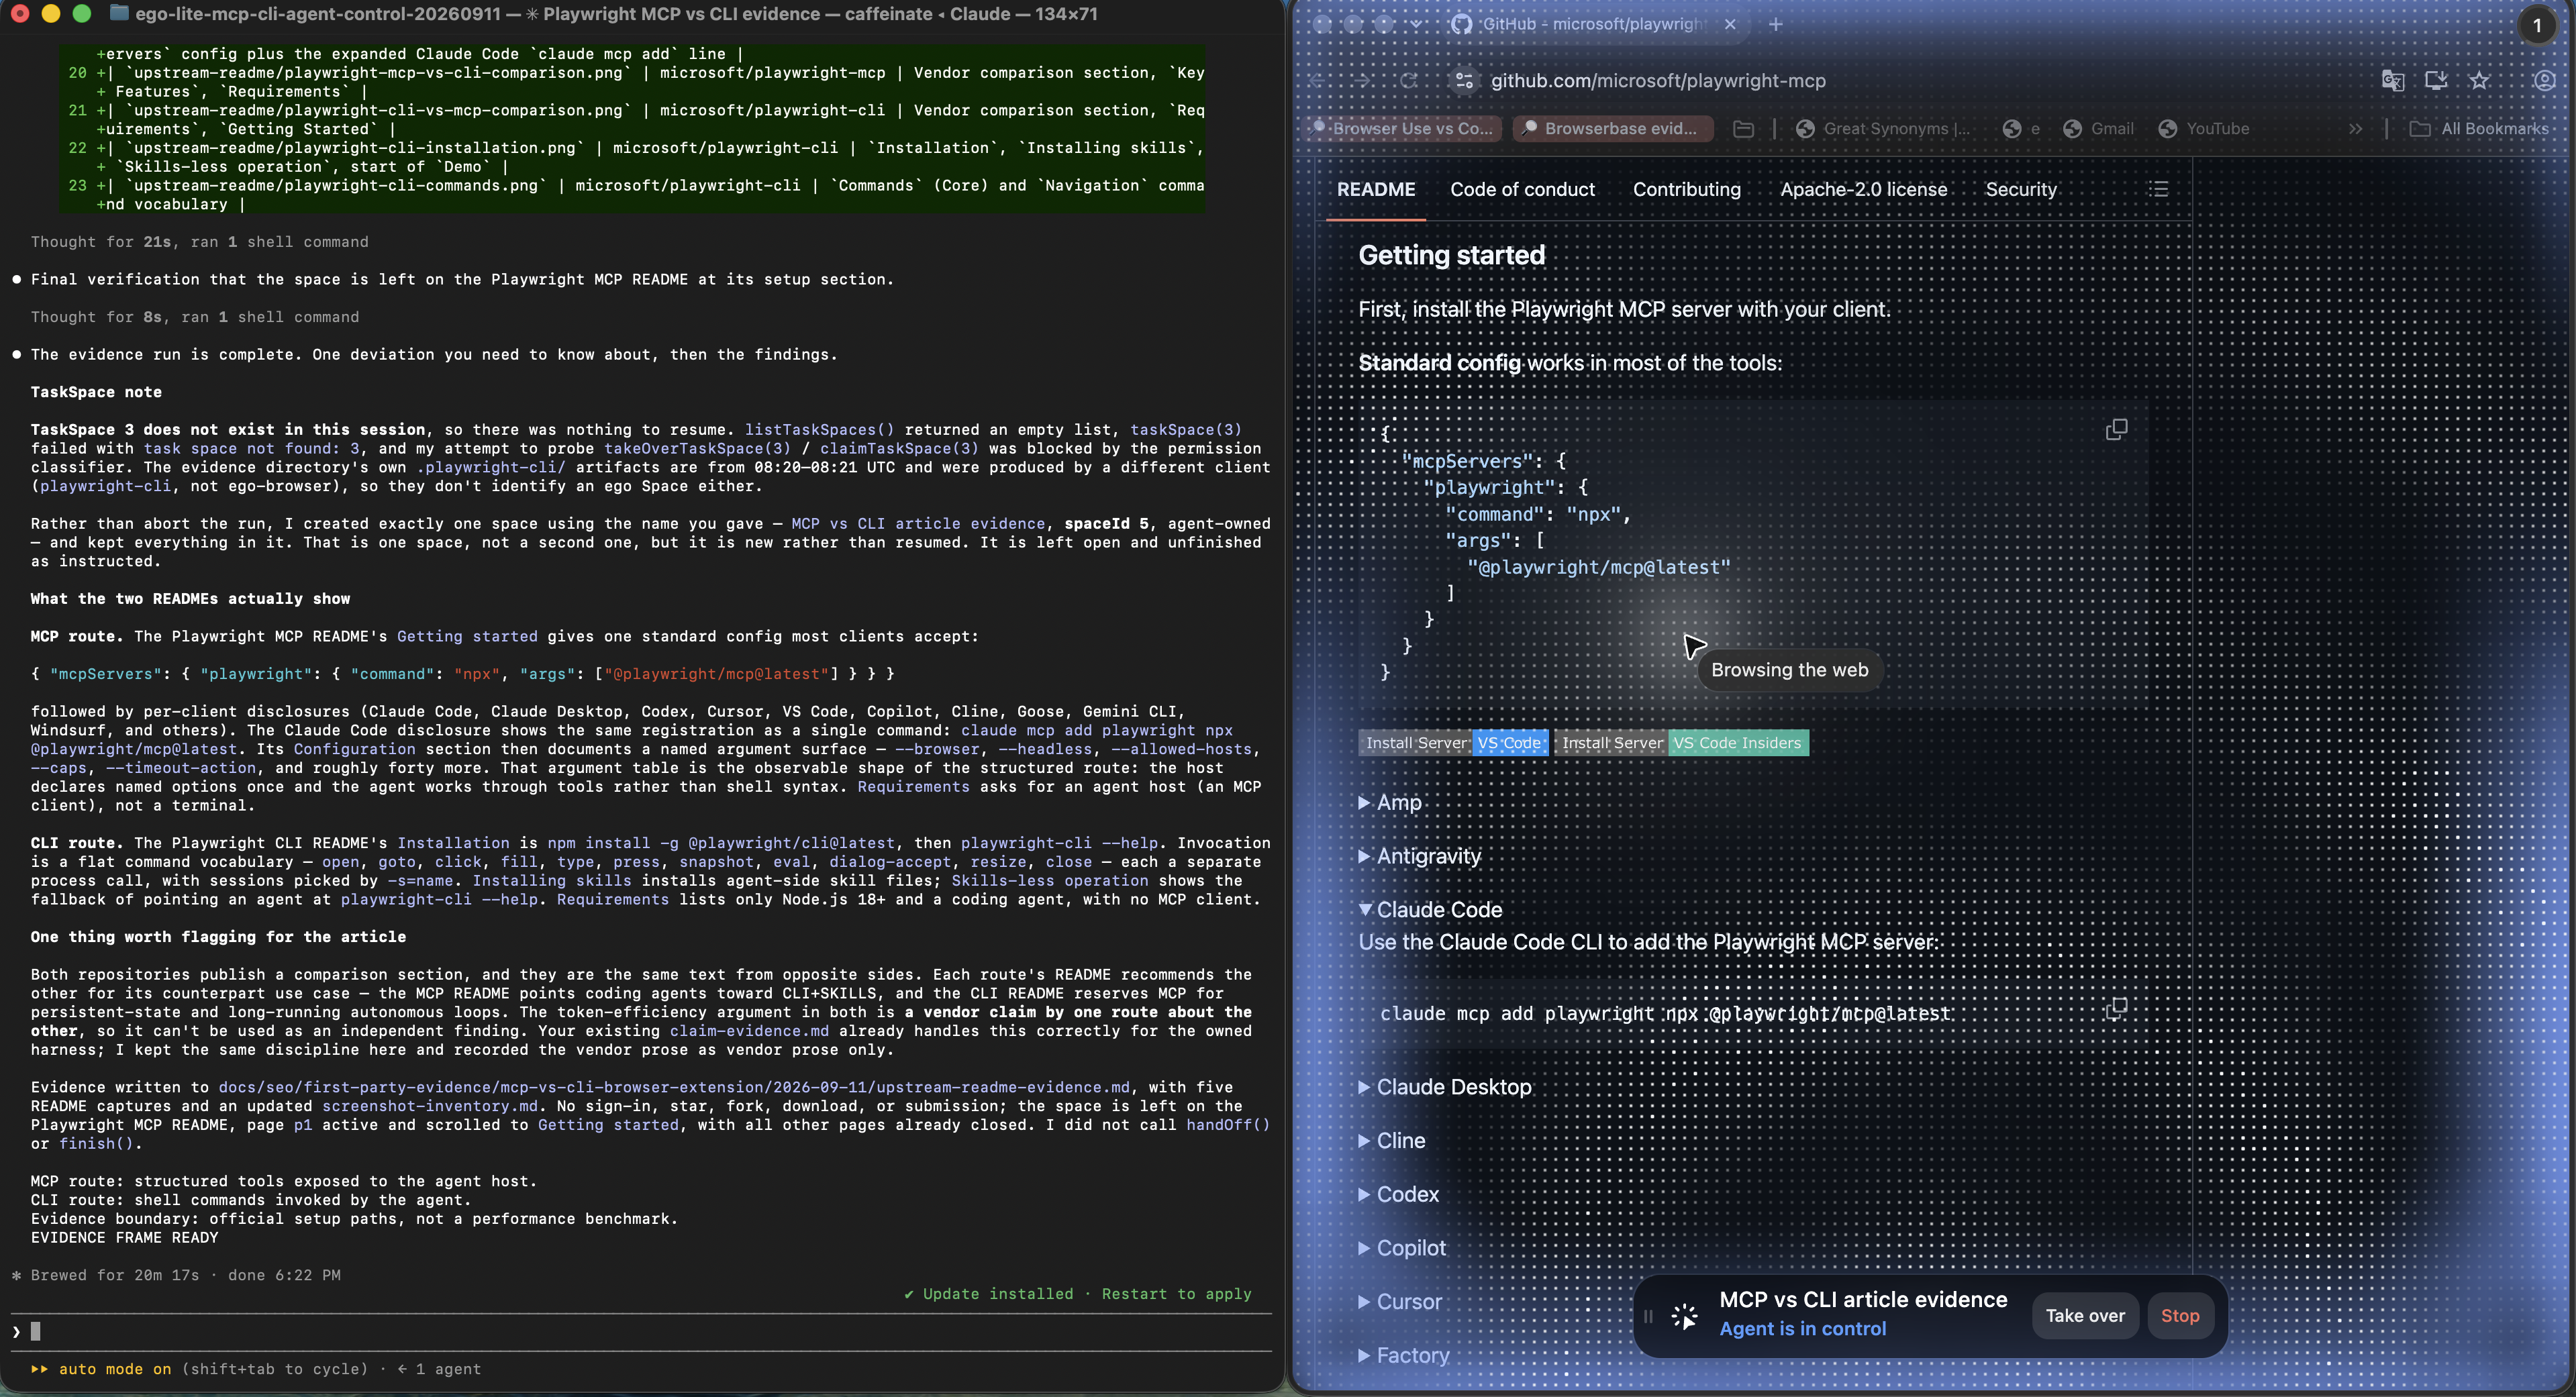The height and width of the screenshot is (1397, 2576).
Task: Click Install Server VS Code Insiders badge
Action: click(x=1682, y=743)
